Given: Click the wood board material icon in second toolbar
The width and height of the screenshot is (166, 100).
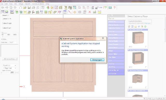Looking at the screenshot, I should coord(55,12).
